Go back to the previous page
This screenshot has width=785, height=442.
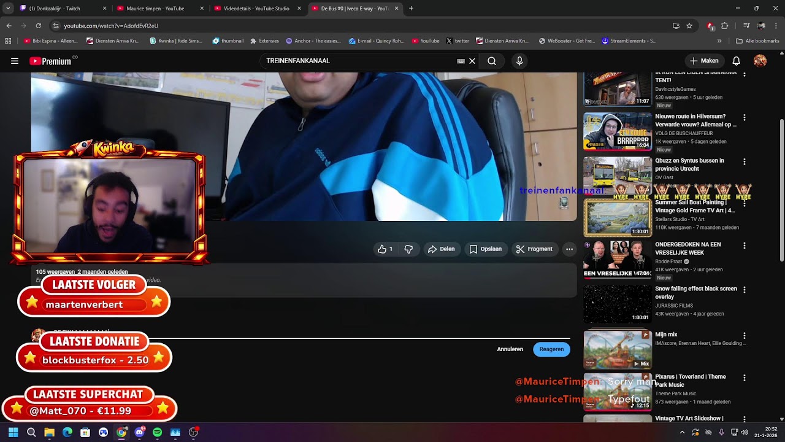[x=9, y=26]
